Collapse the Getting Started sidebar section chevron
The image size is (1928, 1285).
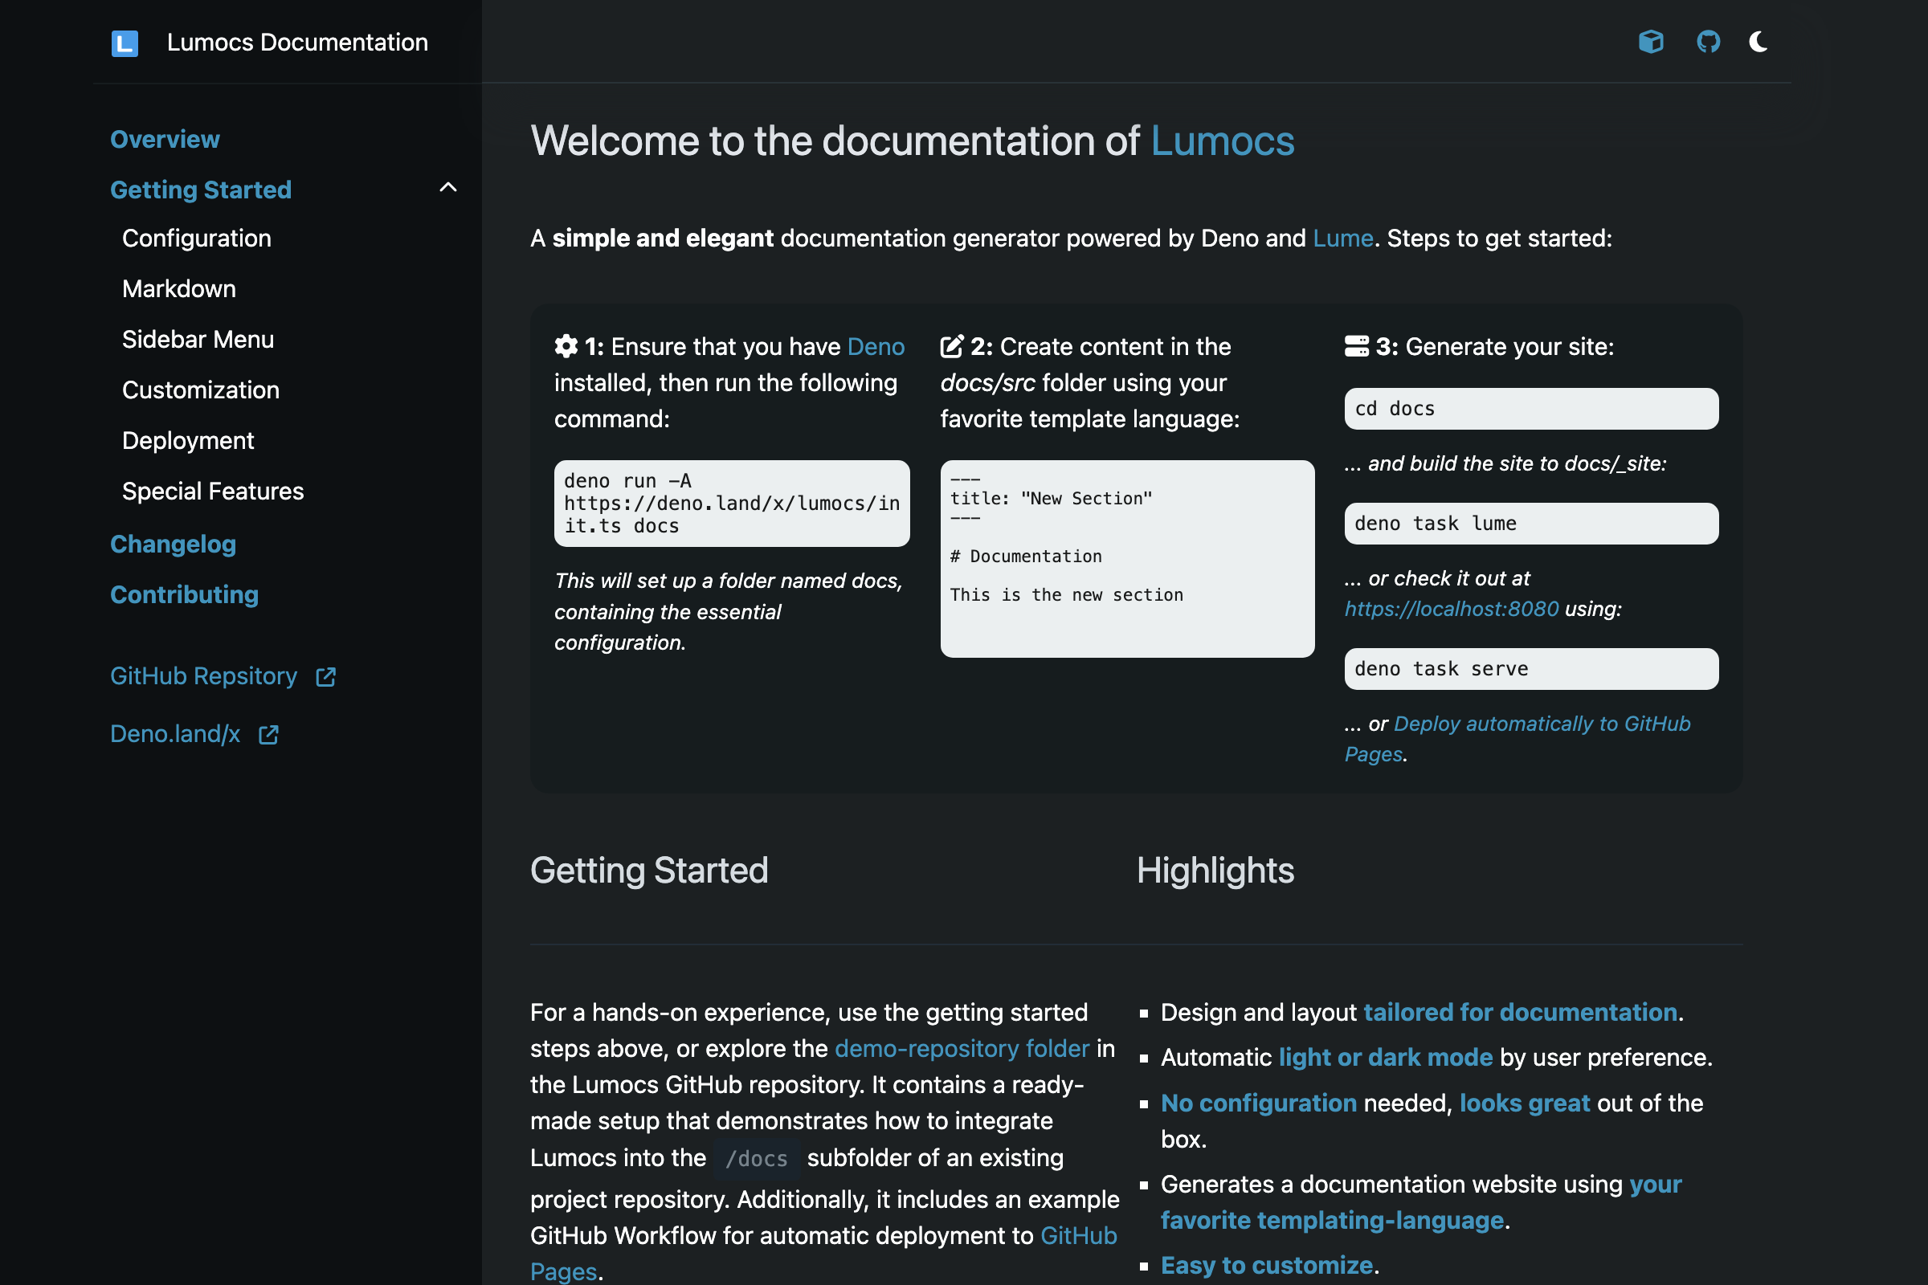[x=447, y=188]
